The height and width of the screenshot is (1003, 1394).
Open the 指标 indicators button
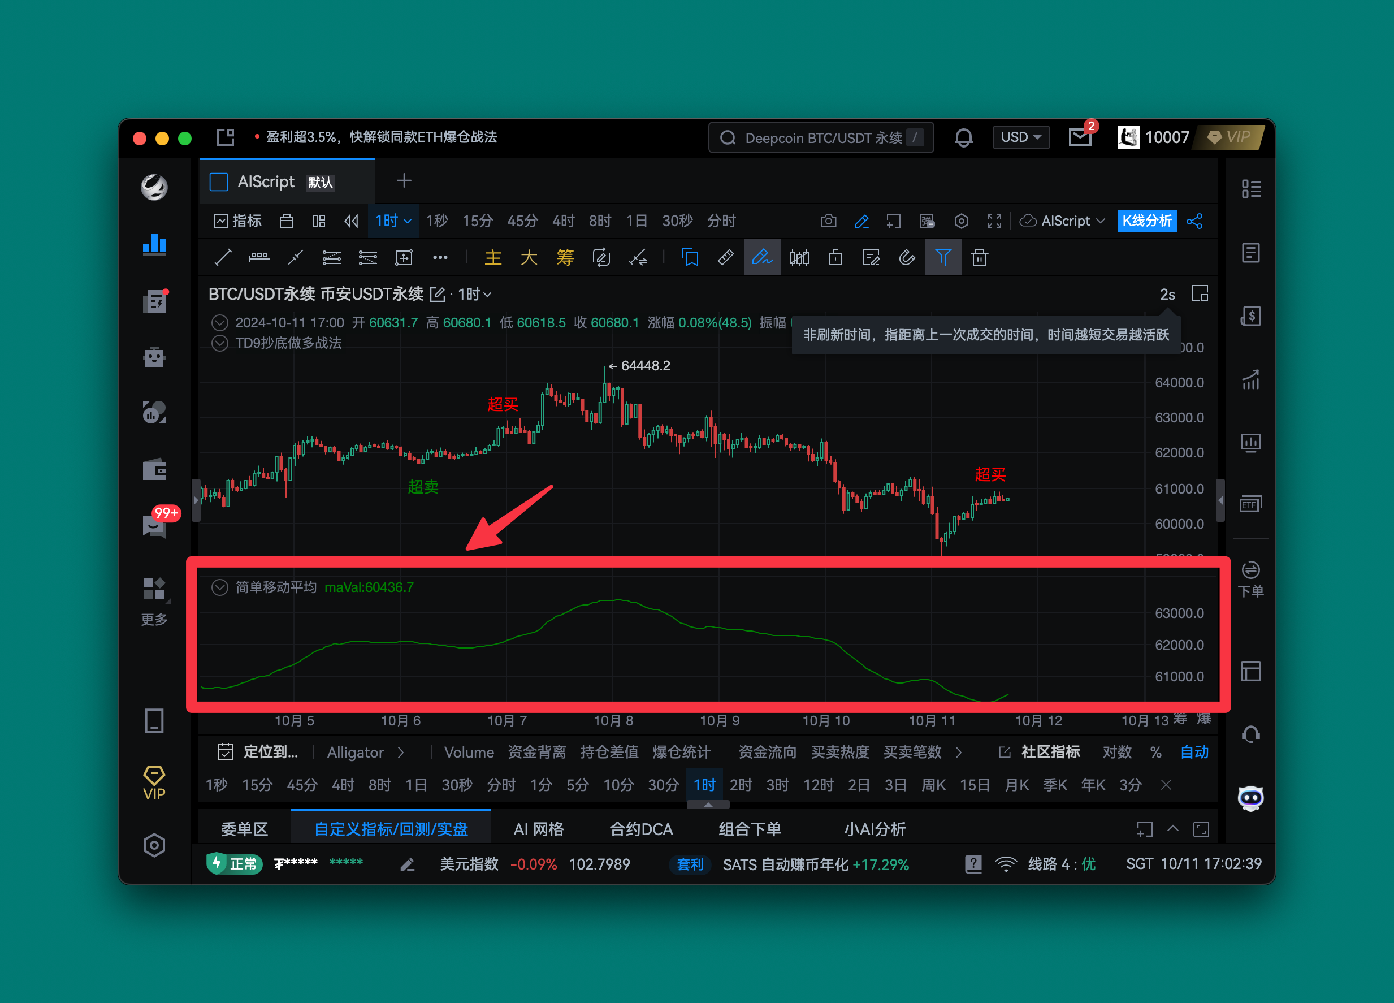coord(238,221)
